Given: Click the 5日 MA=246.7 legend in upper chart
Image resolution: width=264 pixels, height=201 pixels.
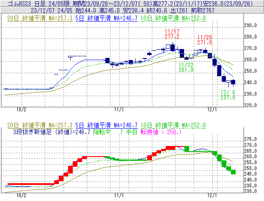Looking at the screenshot, I should [106, 19].
